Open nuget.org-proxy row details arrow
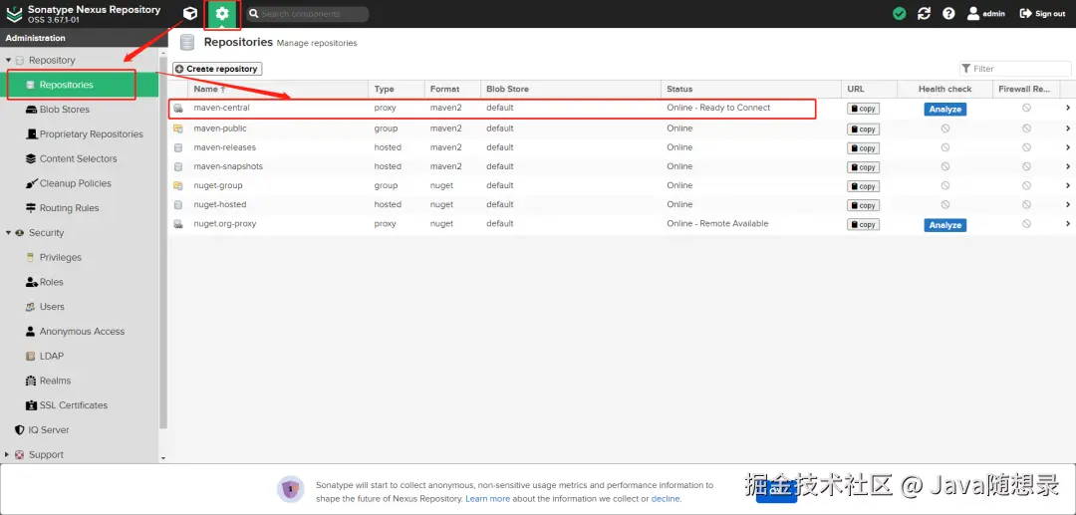 [1068, 223]
